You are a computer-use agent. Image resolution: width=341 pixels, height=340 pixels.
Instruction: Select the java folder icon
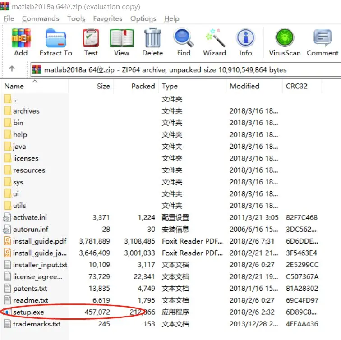pos(7,146)
